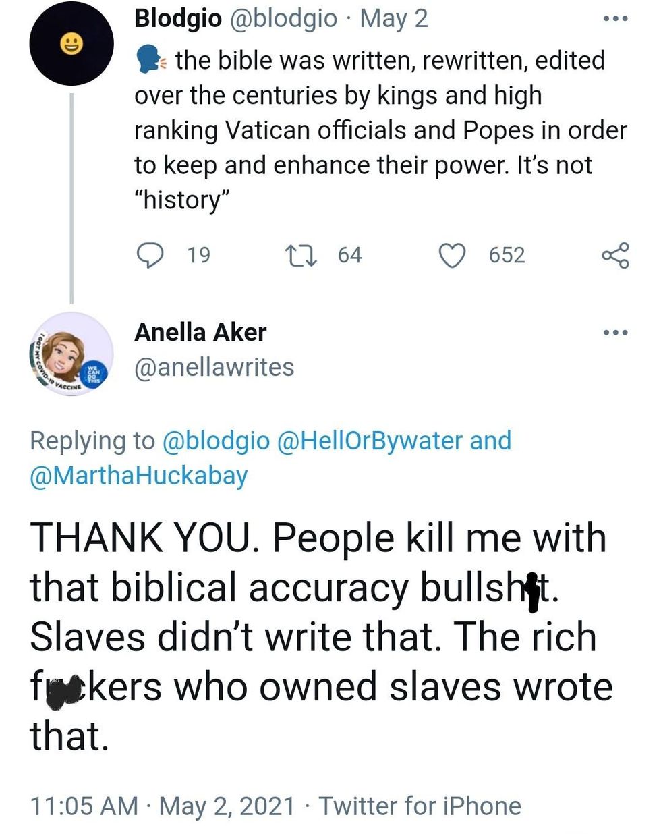661x834 pixels.
Task: Open more options on Blodgio's tweet
Action: click(615, 18)
